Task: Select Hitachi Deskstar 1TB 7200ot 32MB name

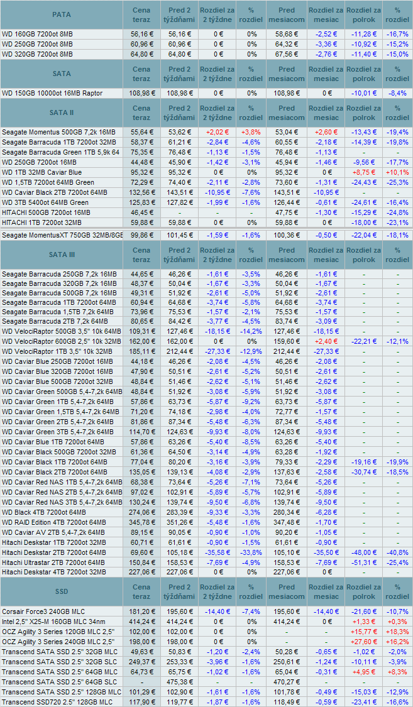Action: pos(54,542)
